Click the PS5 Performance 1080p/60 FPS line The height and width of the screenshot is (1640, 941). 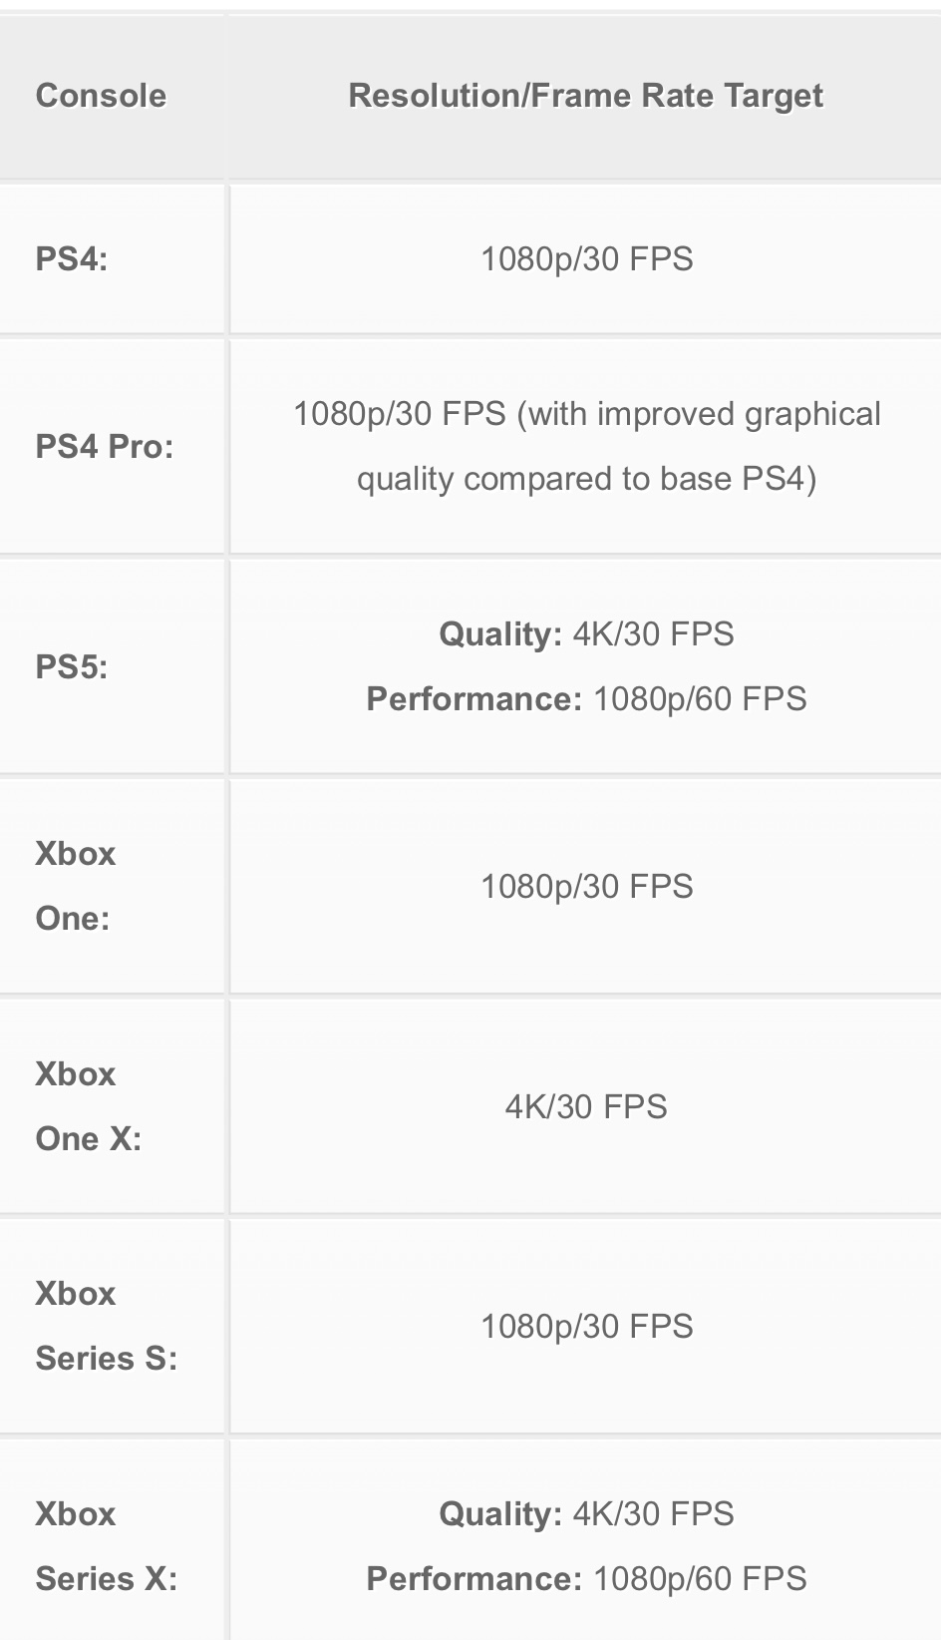pyautogui.click(x=586, y=699)
